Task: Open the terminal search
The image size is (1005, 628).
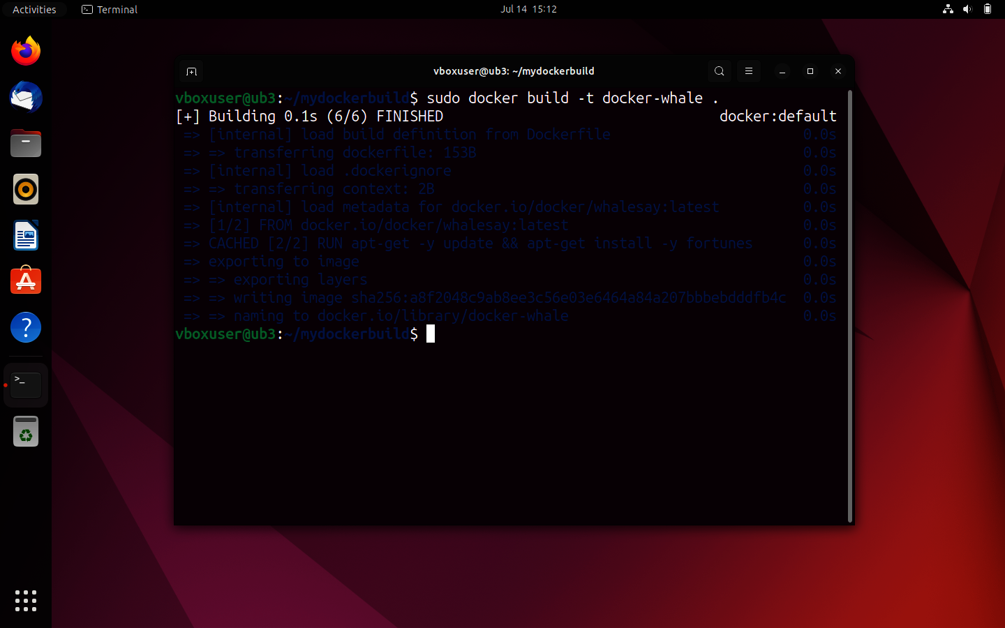Action: [x=719, y=71]
